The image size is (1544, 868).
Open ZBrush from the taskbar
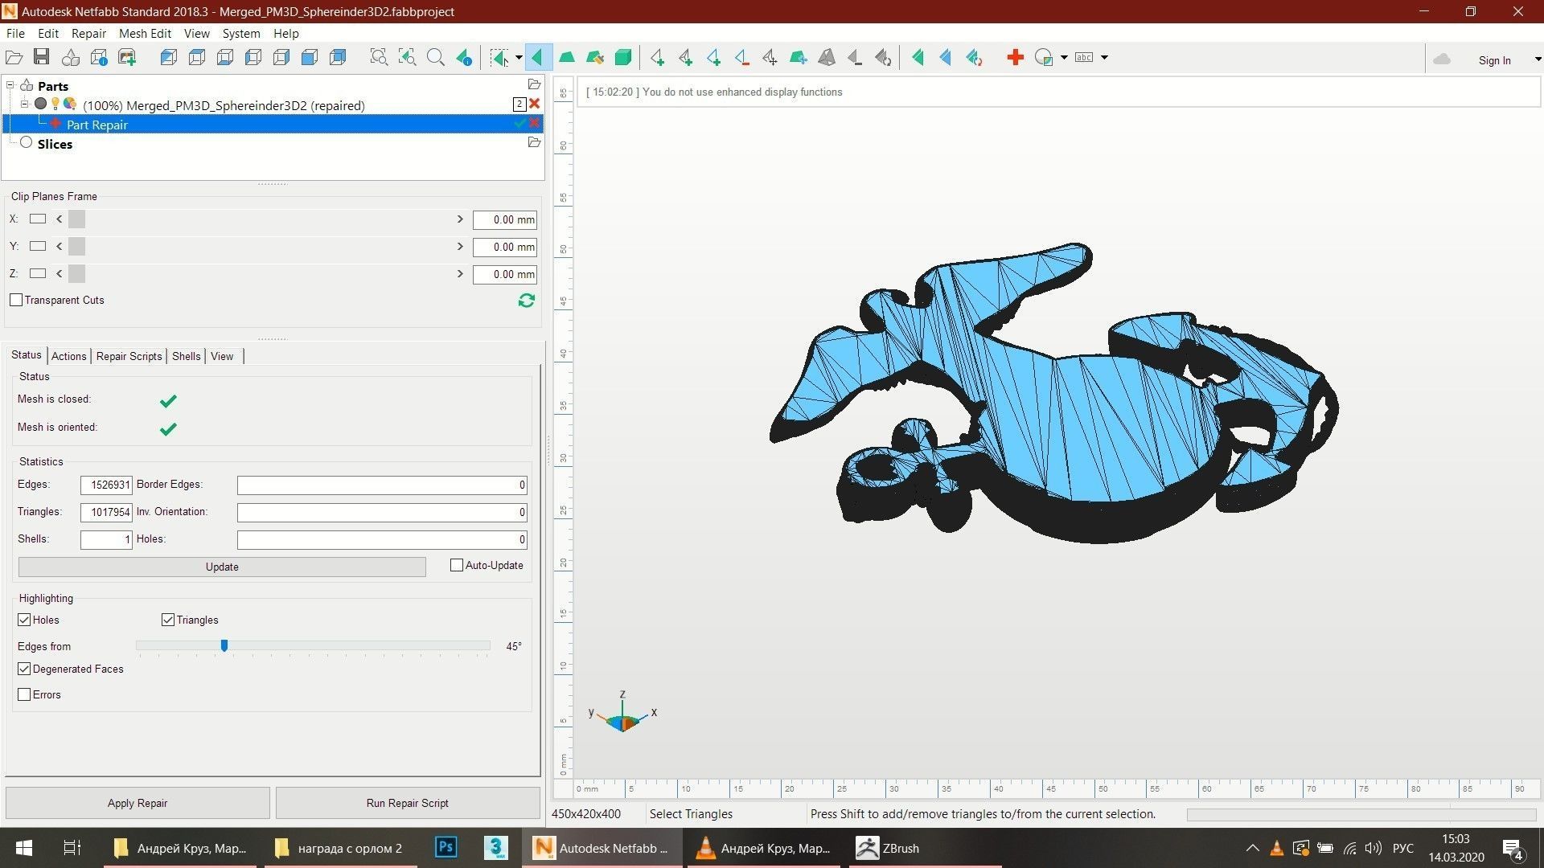pyautogui.click(x=888, y=848)
